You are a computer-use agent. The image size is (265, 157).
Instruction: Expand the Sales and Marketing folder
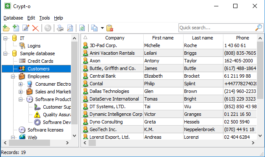pos(21,92)
